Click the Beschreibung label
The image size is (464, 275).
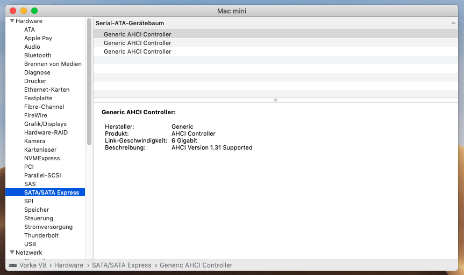coord(125,147)
